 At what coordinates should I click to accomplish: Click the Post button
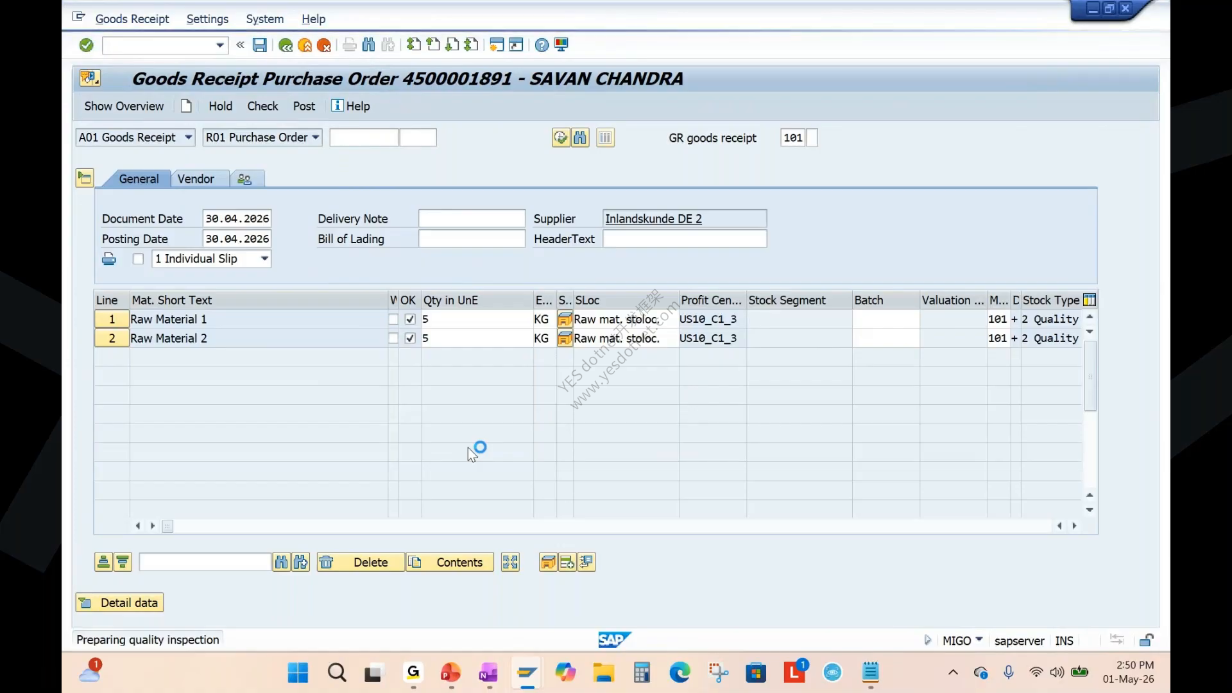click(x=304, y=107)
